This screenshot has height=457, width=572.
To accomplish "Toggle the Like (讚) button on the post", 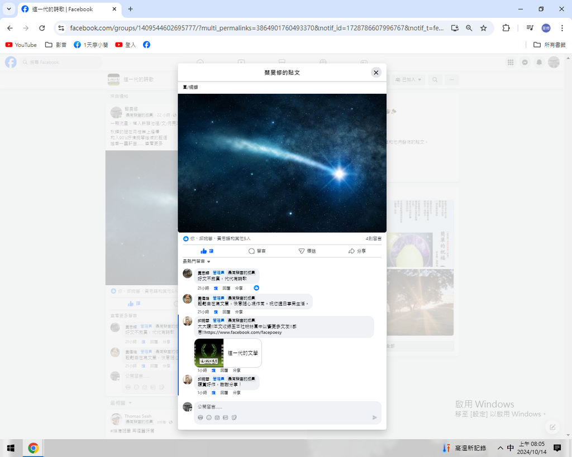I will [207, 251].
